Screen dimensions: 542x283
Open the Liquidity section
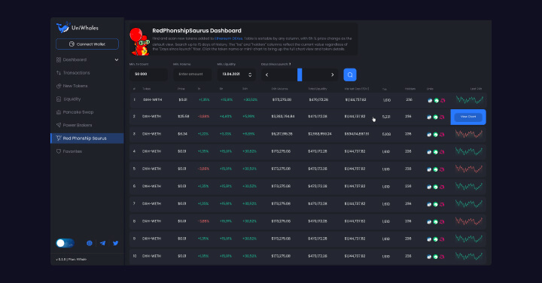pos(72,99)
